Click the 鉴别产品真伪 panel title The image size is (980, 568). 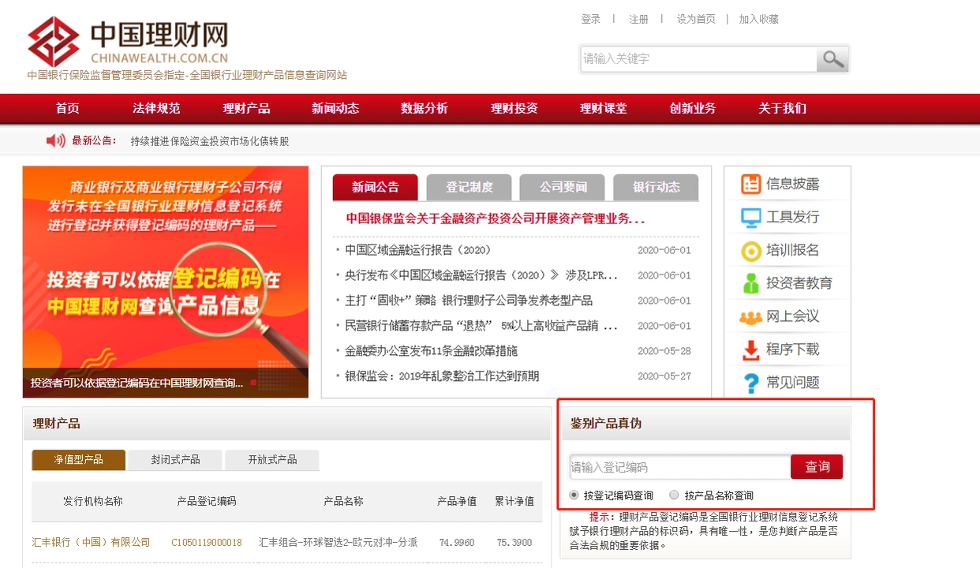tap(606, 424)
